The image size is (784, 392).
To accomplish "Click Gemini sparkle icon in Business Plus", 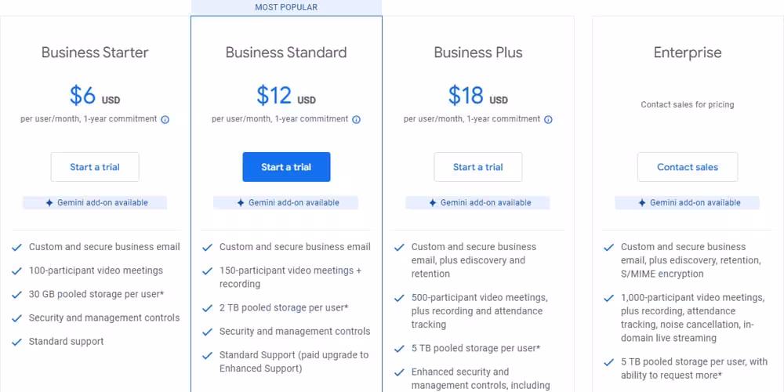I will tap(432, 202).
